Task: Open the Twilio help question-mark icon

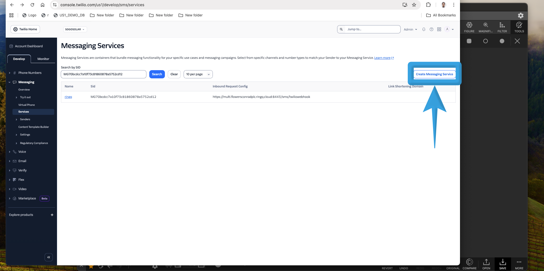Action: pos(431,29)
